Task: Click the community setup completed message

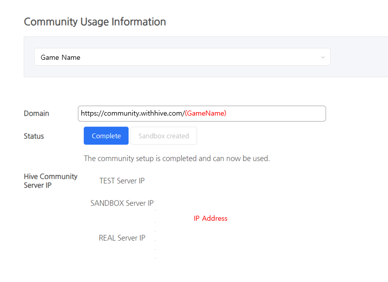Action: pyautogui.click(x=177, y=158)
